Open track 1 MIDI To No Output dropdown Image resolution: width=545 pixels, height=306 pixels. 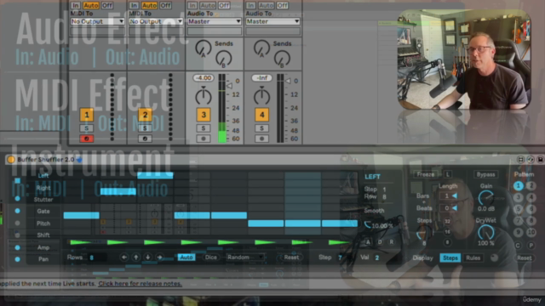97,21
